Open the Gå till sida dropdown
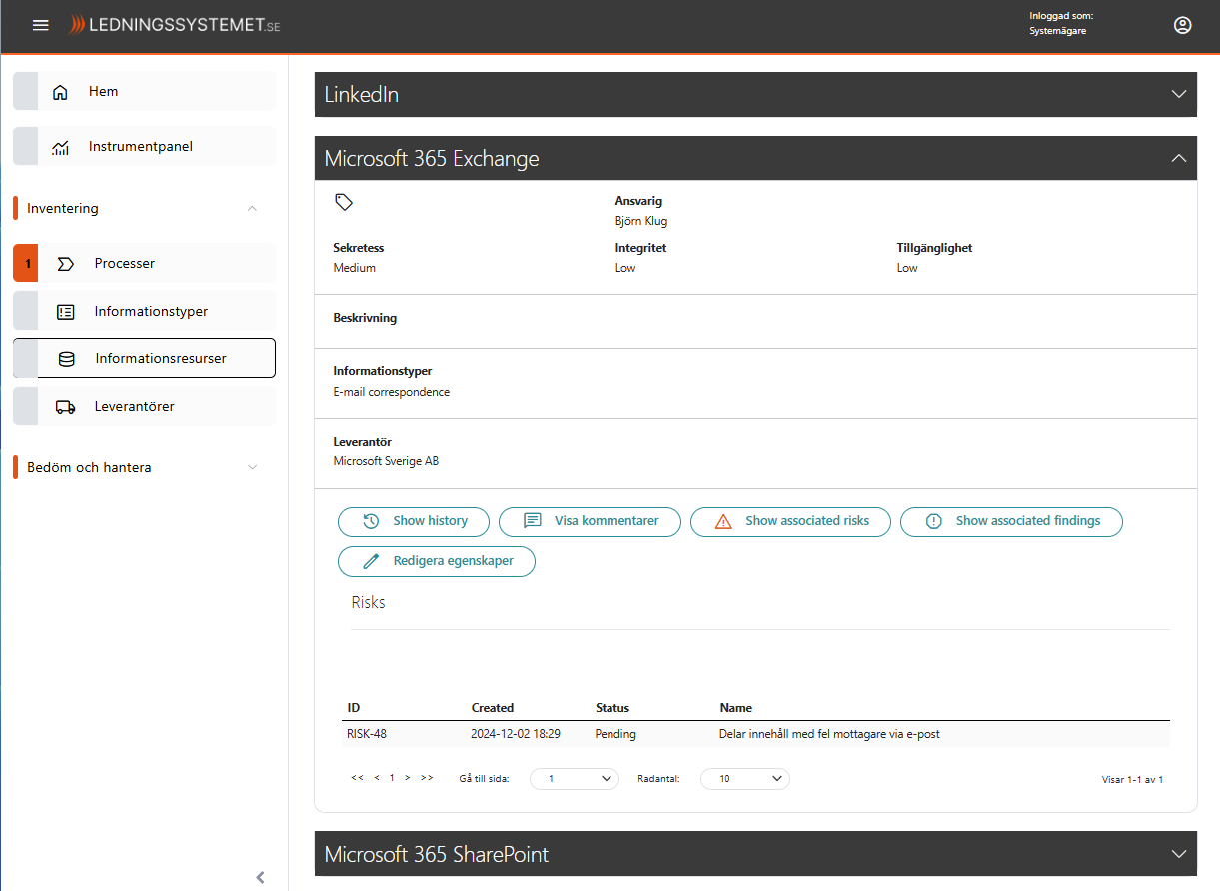The height and width of the screenshot is (891, 1220). (574, 778)
